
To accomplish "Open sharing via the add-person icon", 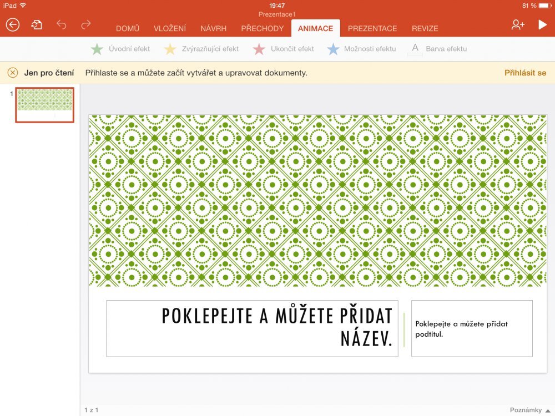I will pos(517,24).
